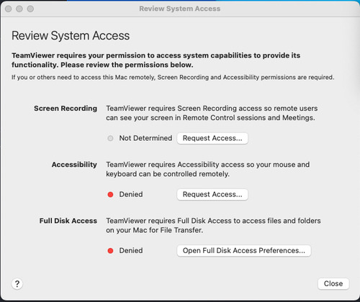Click the window's red close control
Image resolution: width=360 pixels, height=302 pixels.
point(9,9)
